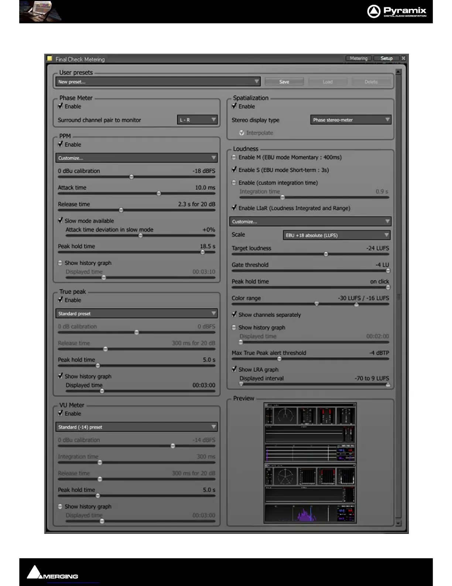Toggle True peak Show history graph checkbox
The height and width of the screenshot is (586, 452).
61,376
